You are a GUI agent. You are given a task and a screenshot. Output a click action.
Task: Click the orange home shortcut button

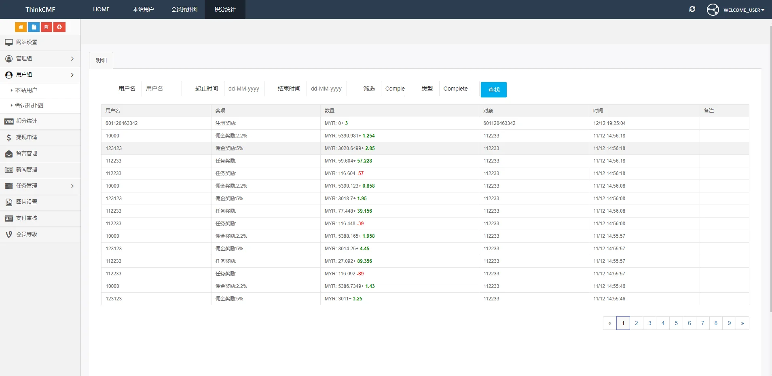[x=21, y=27]
